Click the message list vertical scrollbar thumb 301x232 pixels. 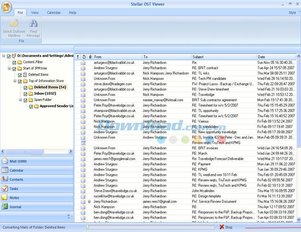(x=299, y=104)
